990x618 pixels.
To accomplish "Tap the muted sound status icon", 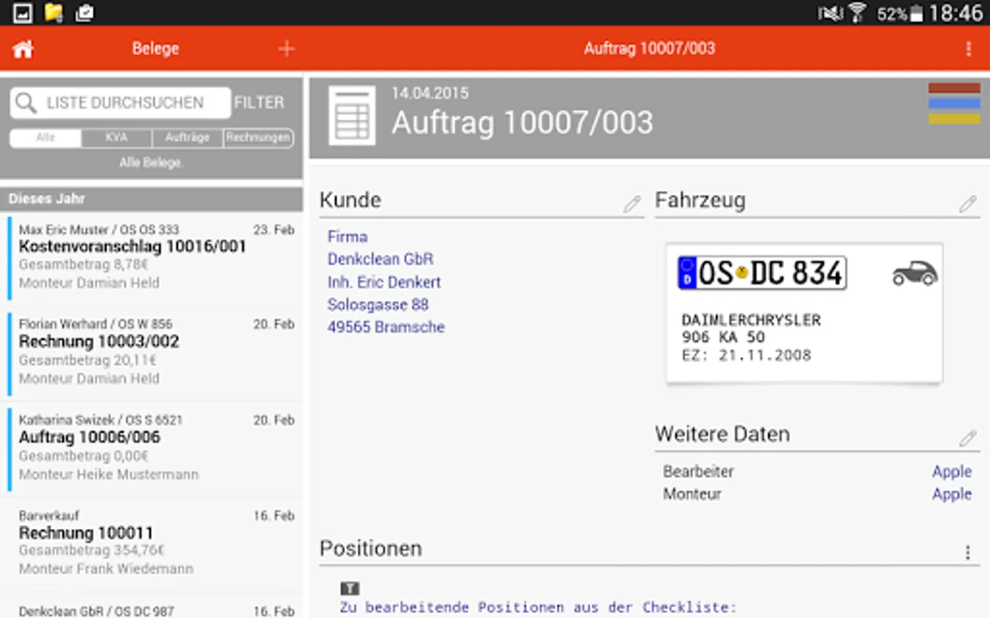I will click(x=830, y=14).
